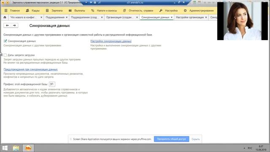Stop screen sharing with Прекратить общий доступ
Image resolution: width=270 pixels, height=152 pixels.
172,139
